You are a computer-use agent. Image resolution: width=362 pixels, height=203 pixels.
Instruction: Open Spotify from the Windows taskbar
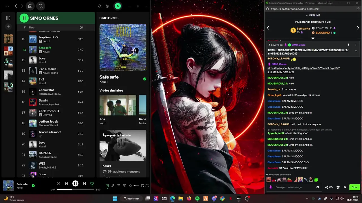pos(197,198)
